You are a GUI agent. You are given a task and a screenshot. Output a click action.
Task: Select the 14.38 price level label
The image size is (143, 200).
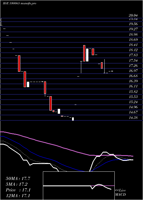pos(133,118)
